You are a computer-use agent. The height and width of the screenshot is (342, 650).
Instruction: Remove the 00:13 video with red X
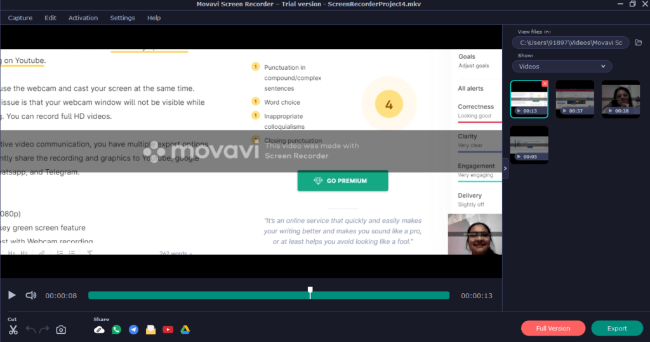point(545,84)
